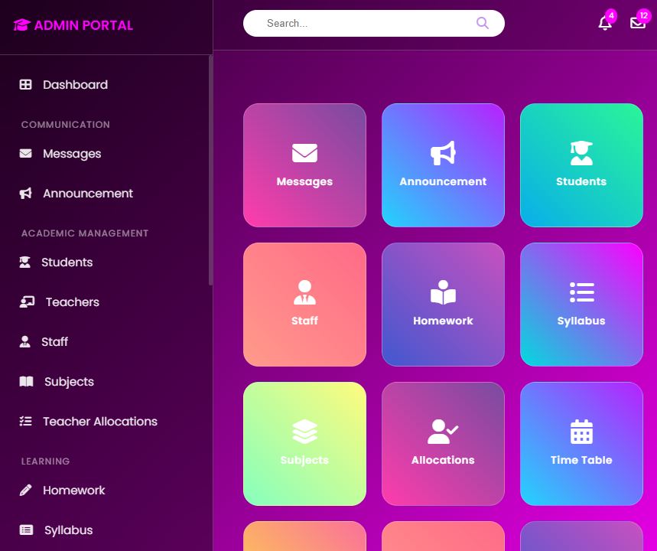Click the checklist icon beside Teacher Allocations

point(25,421)
